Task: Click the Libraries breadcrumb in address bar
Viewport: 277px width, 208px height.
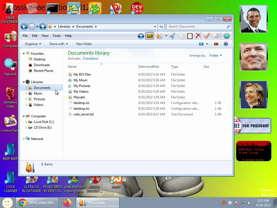Action: tap(64, 27)
